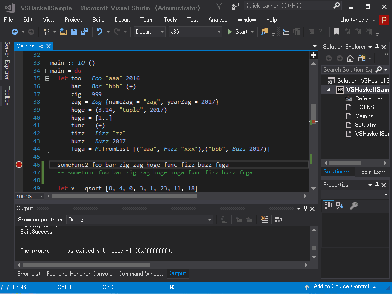Click the Quick Launch search magnifier icon
Viewport: 392px width, 294px height.
[337, 5]
